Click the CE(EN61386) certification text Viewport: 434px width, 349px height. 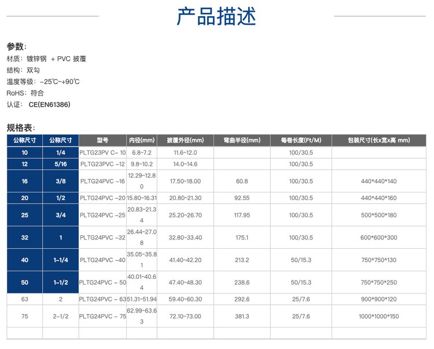pos(49,105)
